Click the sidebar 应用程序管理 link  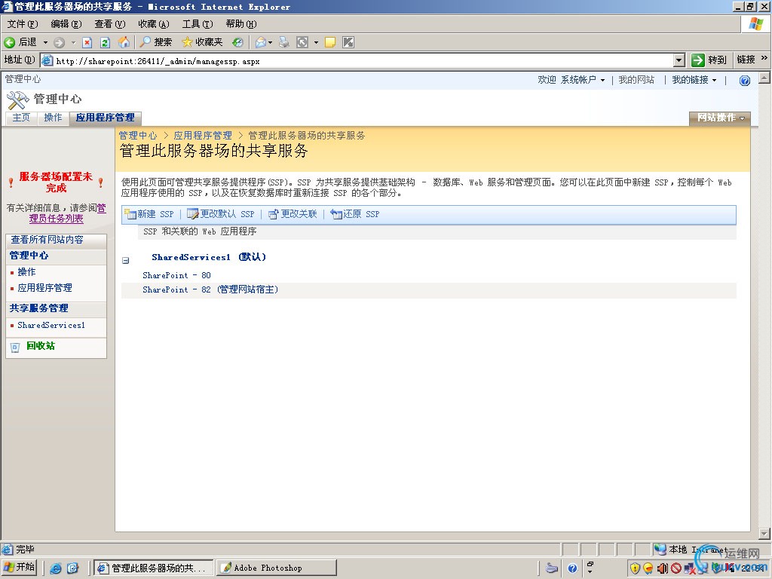(44, 287)
